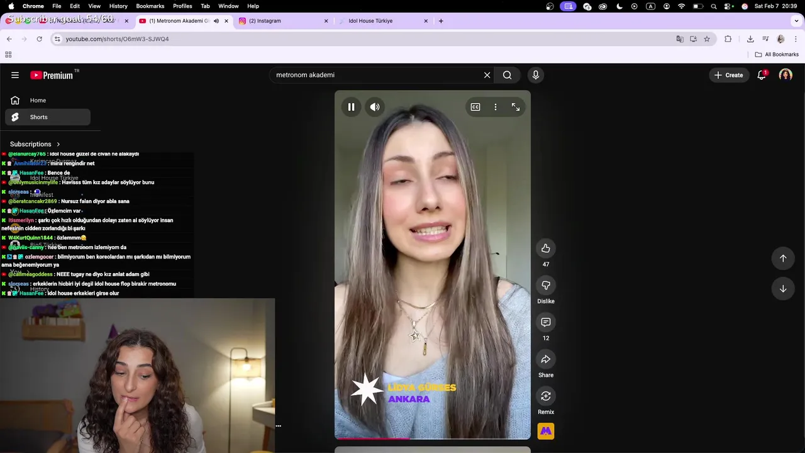The width and height of the screenshot is (805, 453).
Task: Reload the current page
Action: click(39, 39)
